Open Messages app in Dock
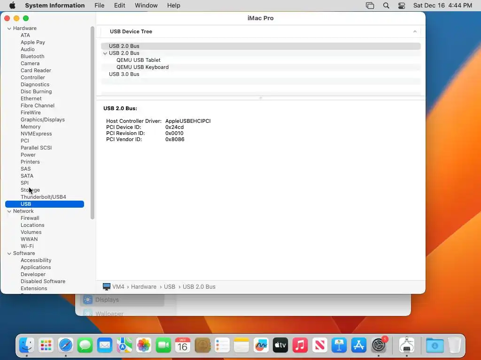Screen dimensions: 481x360 pyautogui.click(x=85, y=345)
